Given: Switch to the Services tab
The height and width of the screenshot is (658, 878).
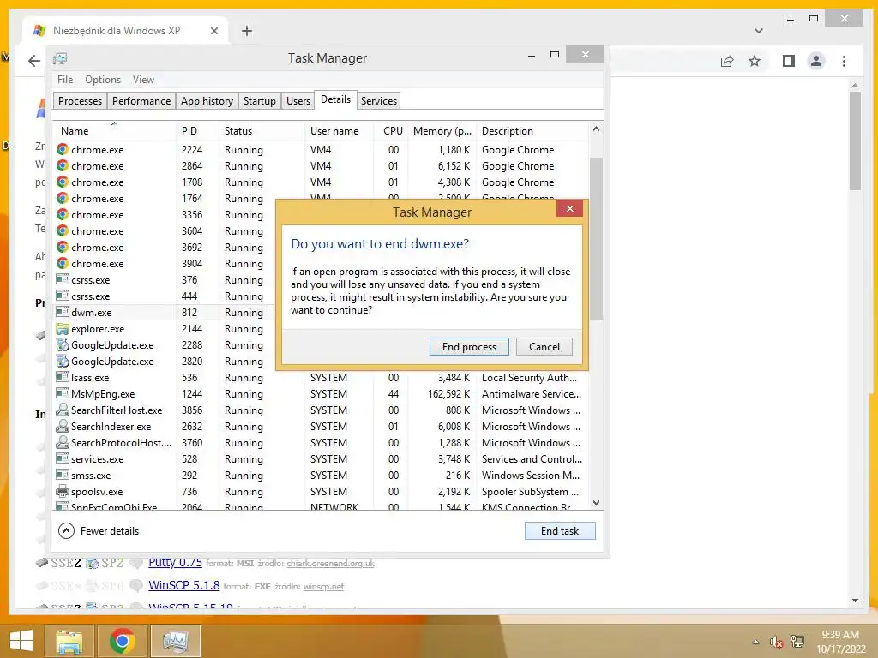Looking at the screenshot, I should [378, 101].
